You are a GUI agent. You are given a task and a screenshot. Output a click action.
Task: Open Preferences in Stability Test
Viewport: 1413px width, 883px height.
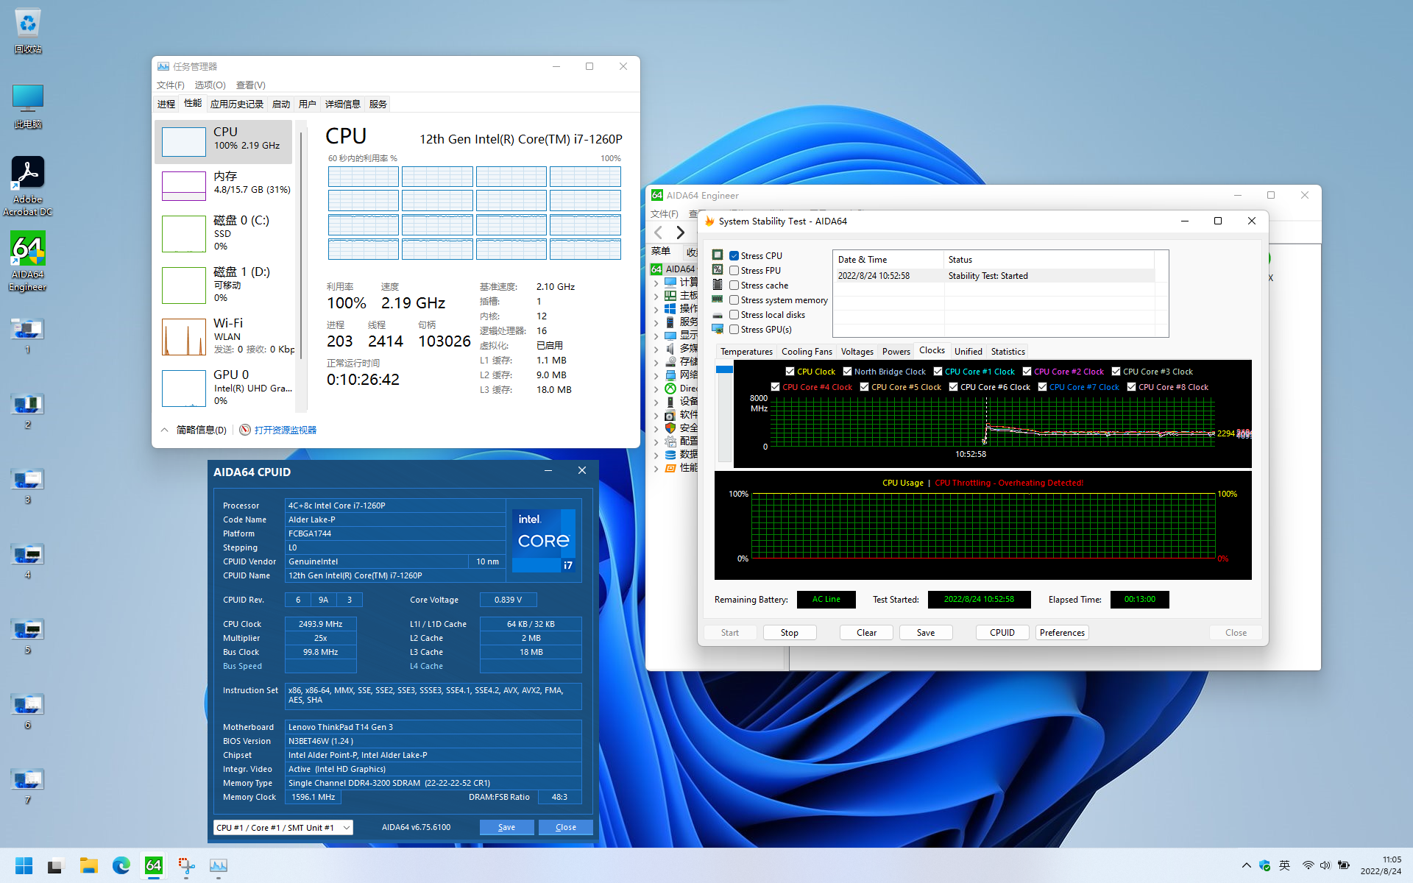click(1062, 633)
